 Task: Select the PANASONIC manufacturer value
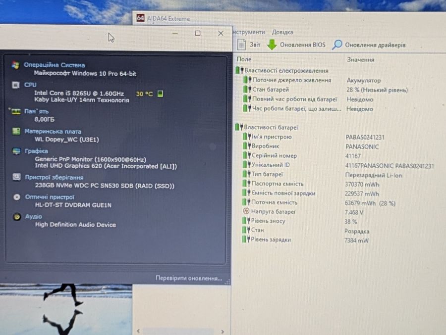click(x=362, y=146)
